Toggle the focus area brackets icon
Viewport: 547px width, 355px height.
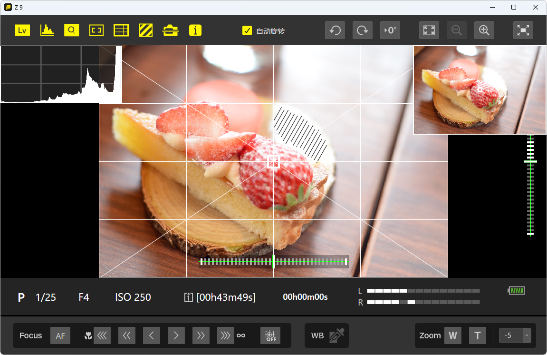click(96, 30)
